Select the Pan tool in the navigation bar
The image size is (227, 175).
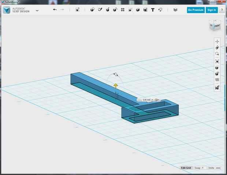[x=217, y=42]
